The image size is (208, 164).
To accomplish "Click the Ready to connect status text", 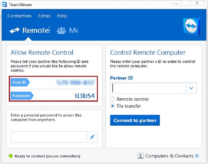I will (x=47, y=156).
